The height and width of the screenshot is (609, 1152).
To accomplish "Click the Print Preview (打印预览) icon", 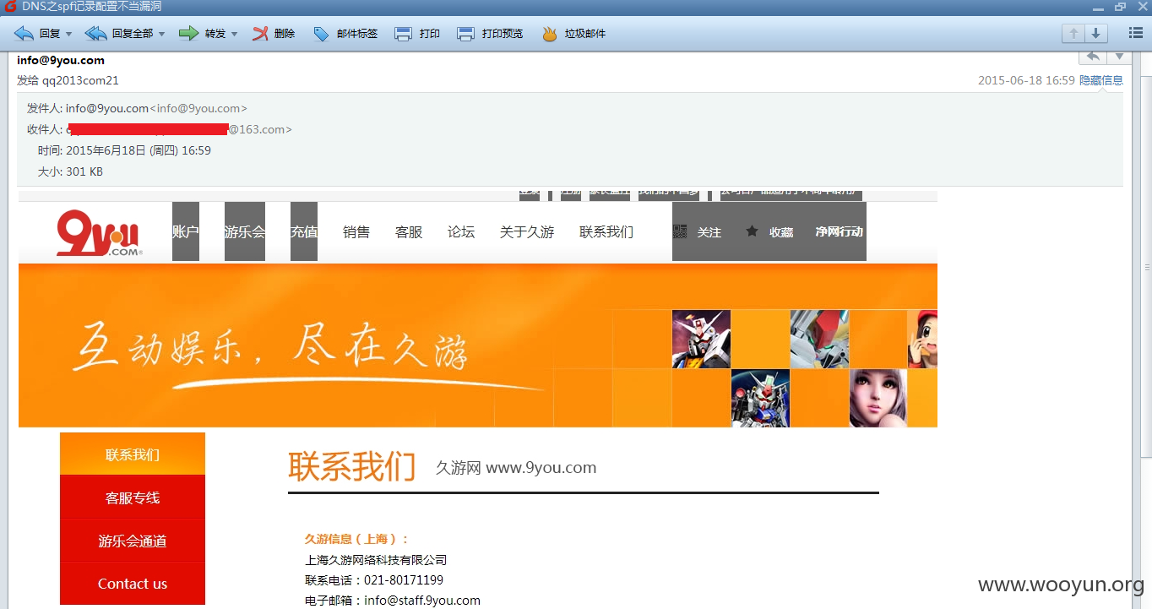I will pyautogui.click(x=466, y=34).
